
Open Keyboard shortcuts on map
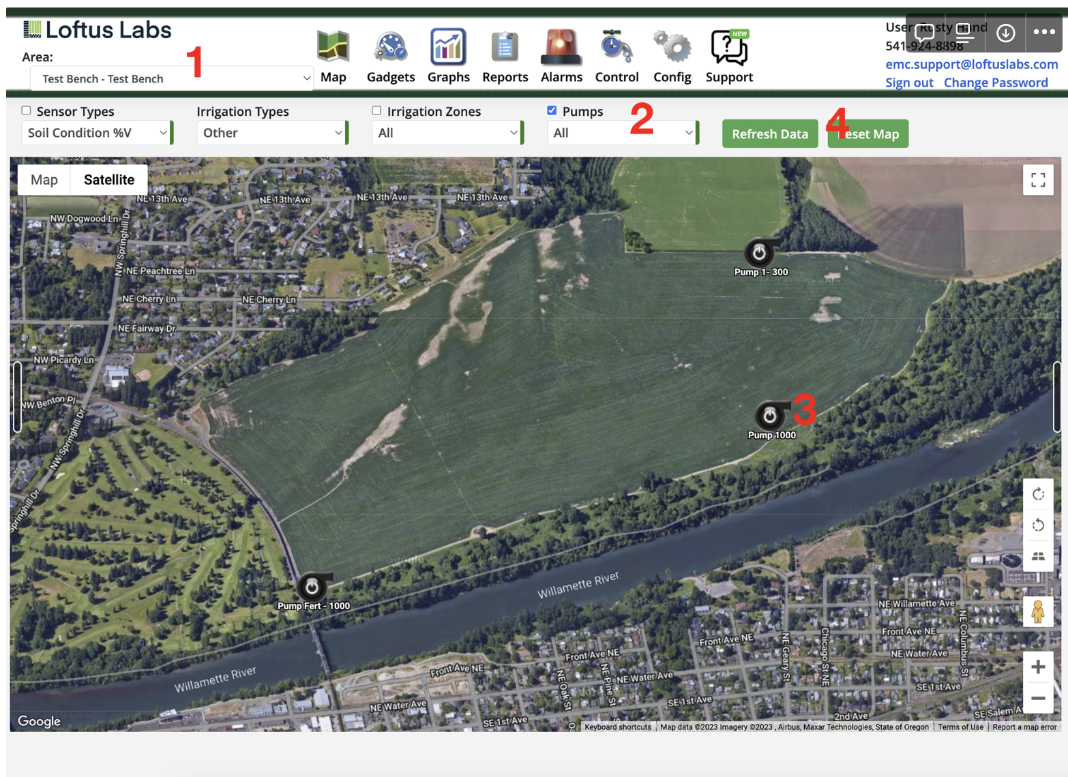click(x=618, y=727)
